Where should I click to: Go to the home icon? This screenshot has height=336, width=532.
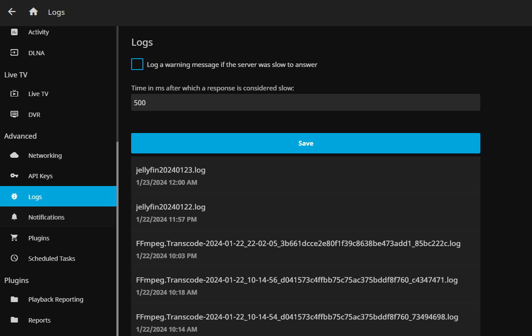pos(33,12)
